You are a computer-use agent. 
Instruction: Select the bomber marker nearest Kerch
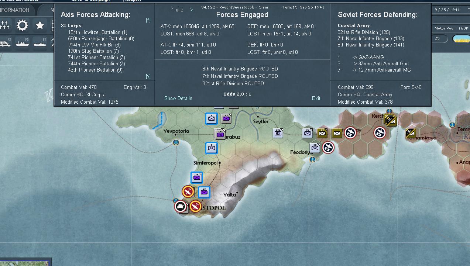(380, 133)
